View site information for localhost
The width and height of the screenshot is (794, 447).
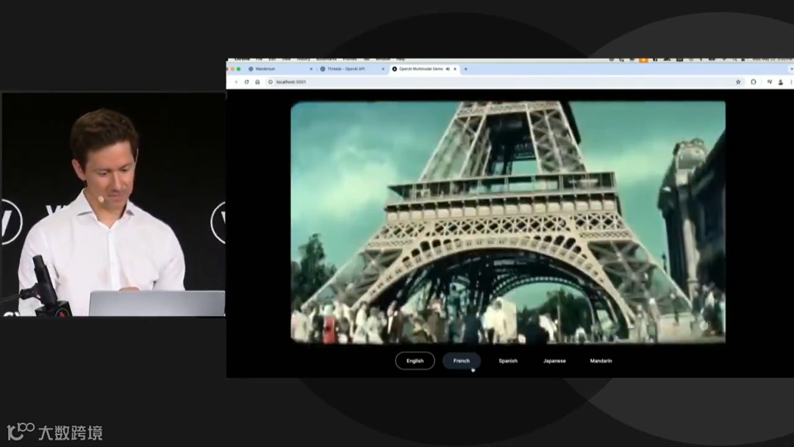(x=271, y=82)
